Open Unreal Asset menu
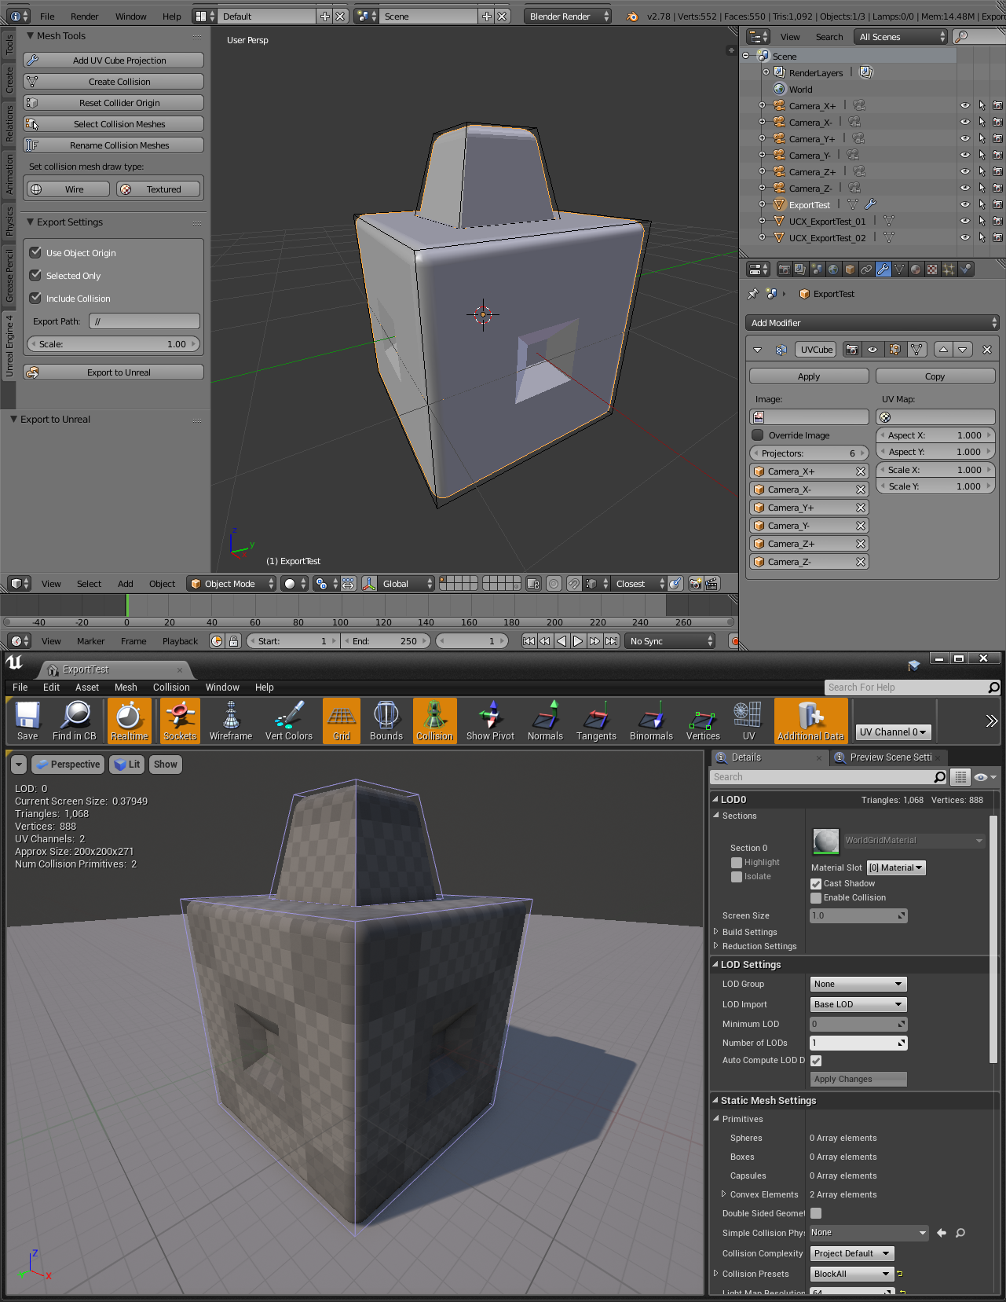The width and height of the screenshot is (1006, 1302). pos(87,688)
